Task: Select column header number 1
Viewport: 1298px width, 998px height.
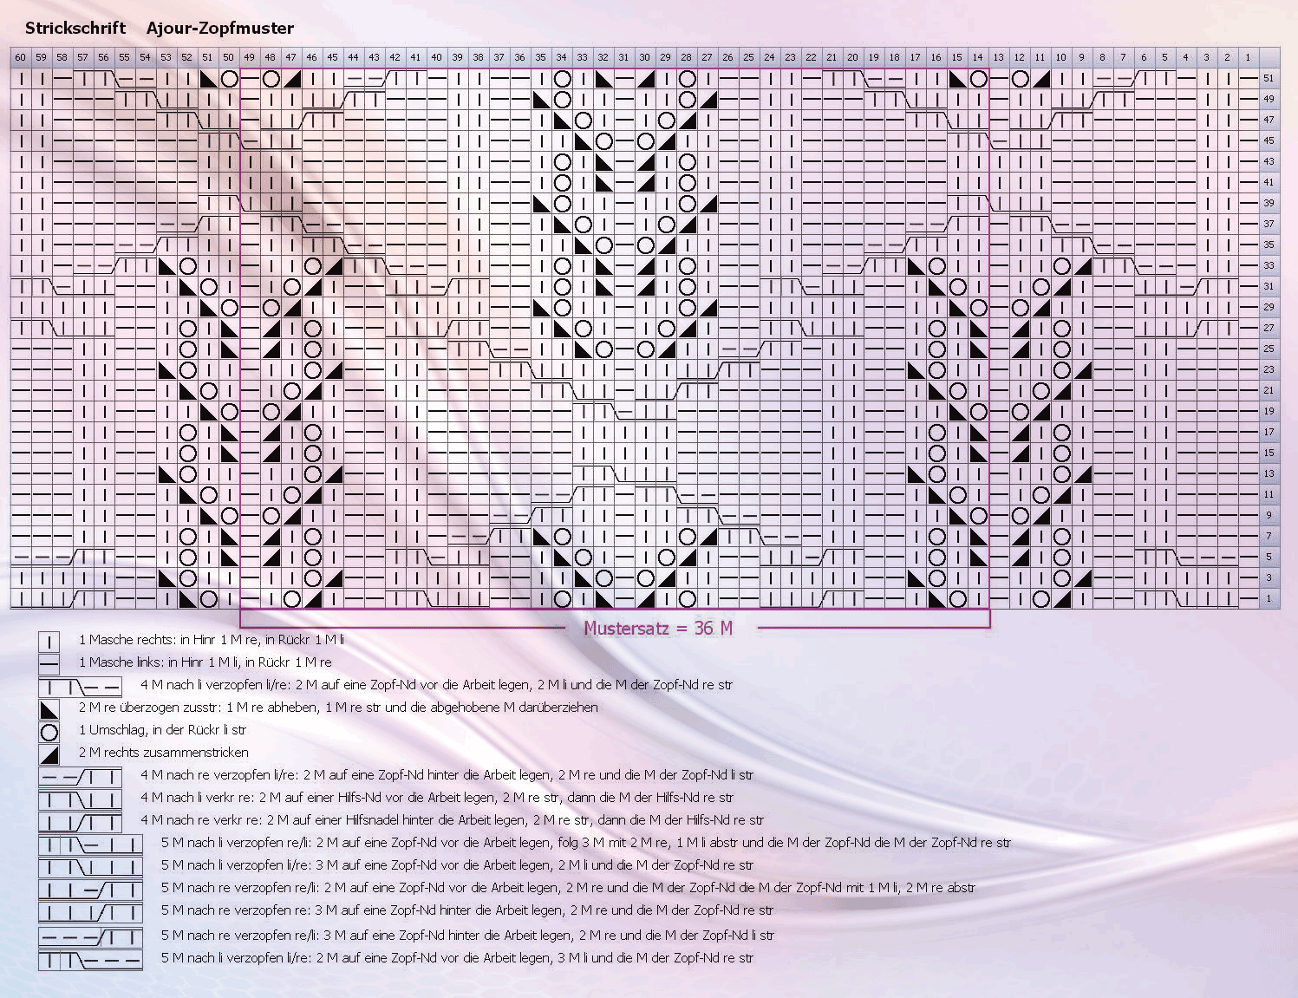Action: 1248,57
